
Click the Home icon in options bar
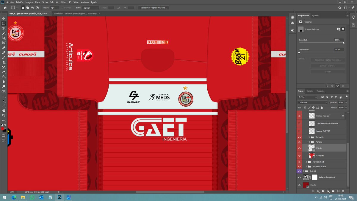tap(5, 7)
